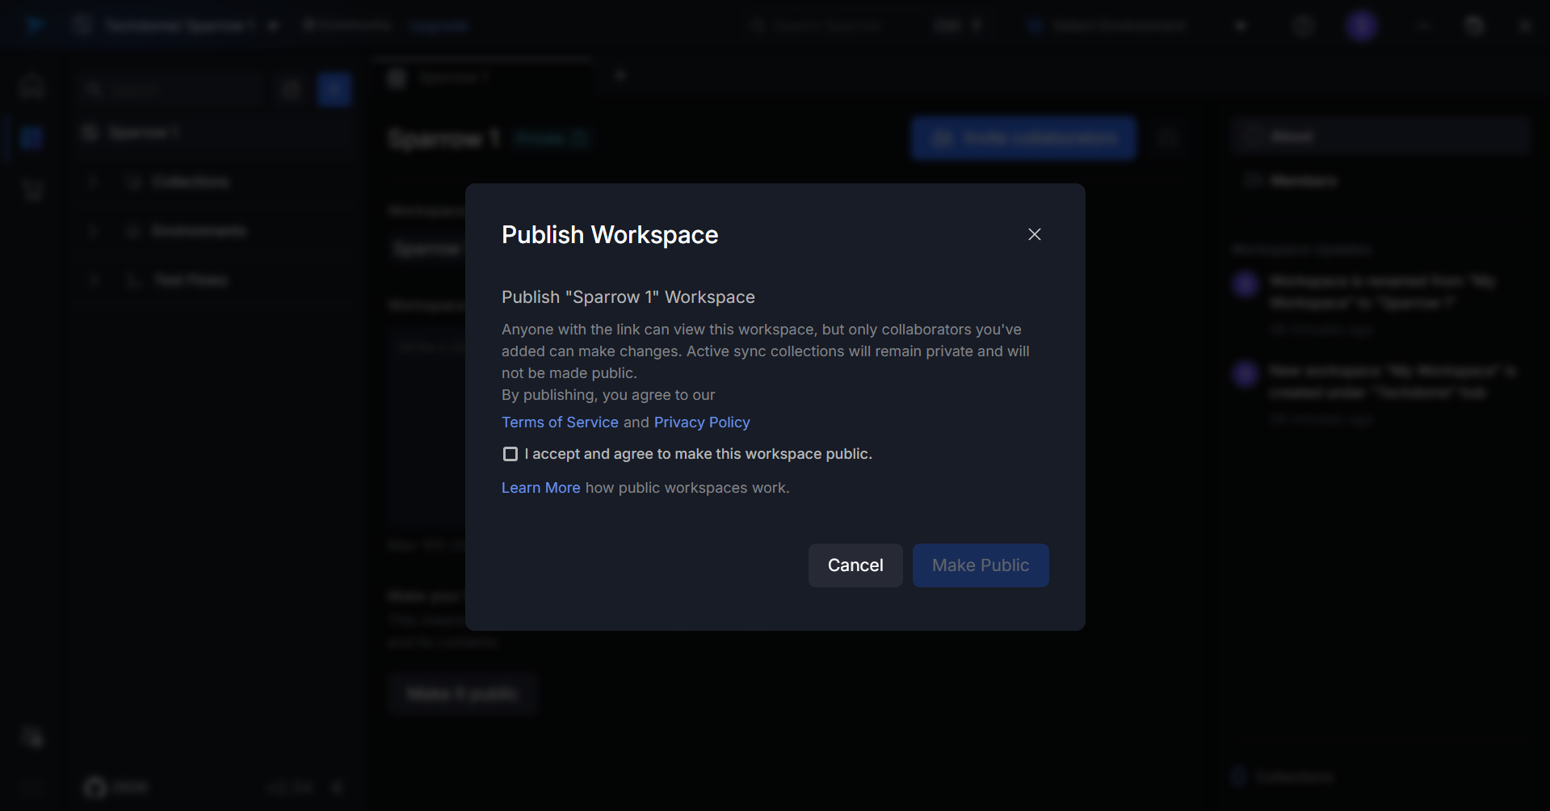Click the Make Public button
The height and width of the screenshot is (811, 1550).
tap(980, 565)
